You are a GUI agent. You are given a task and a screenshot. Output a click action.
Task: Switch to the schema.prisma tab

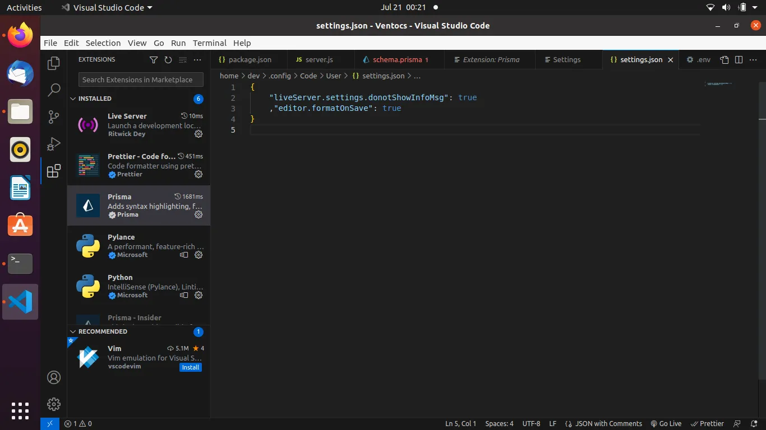399,60
